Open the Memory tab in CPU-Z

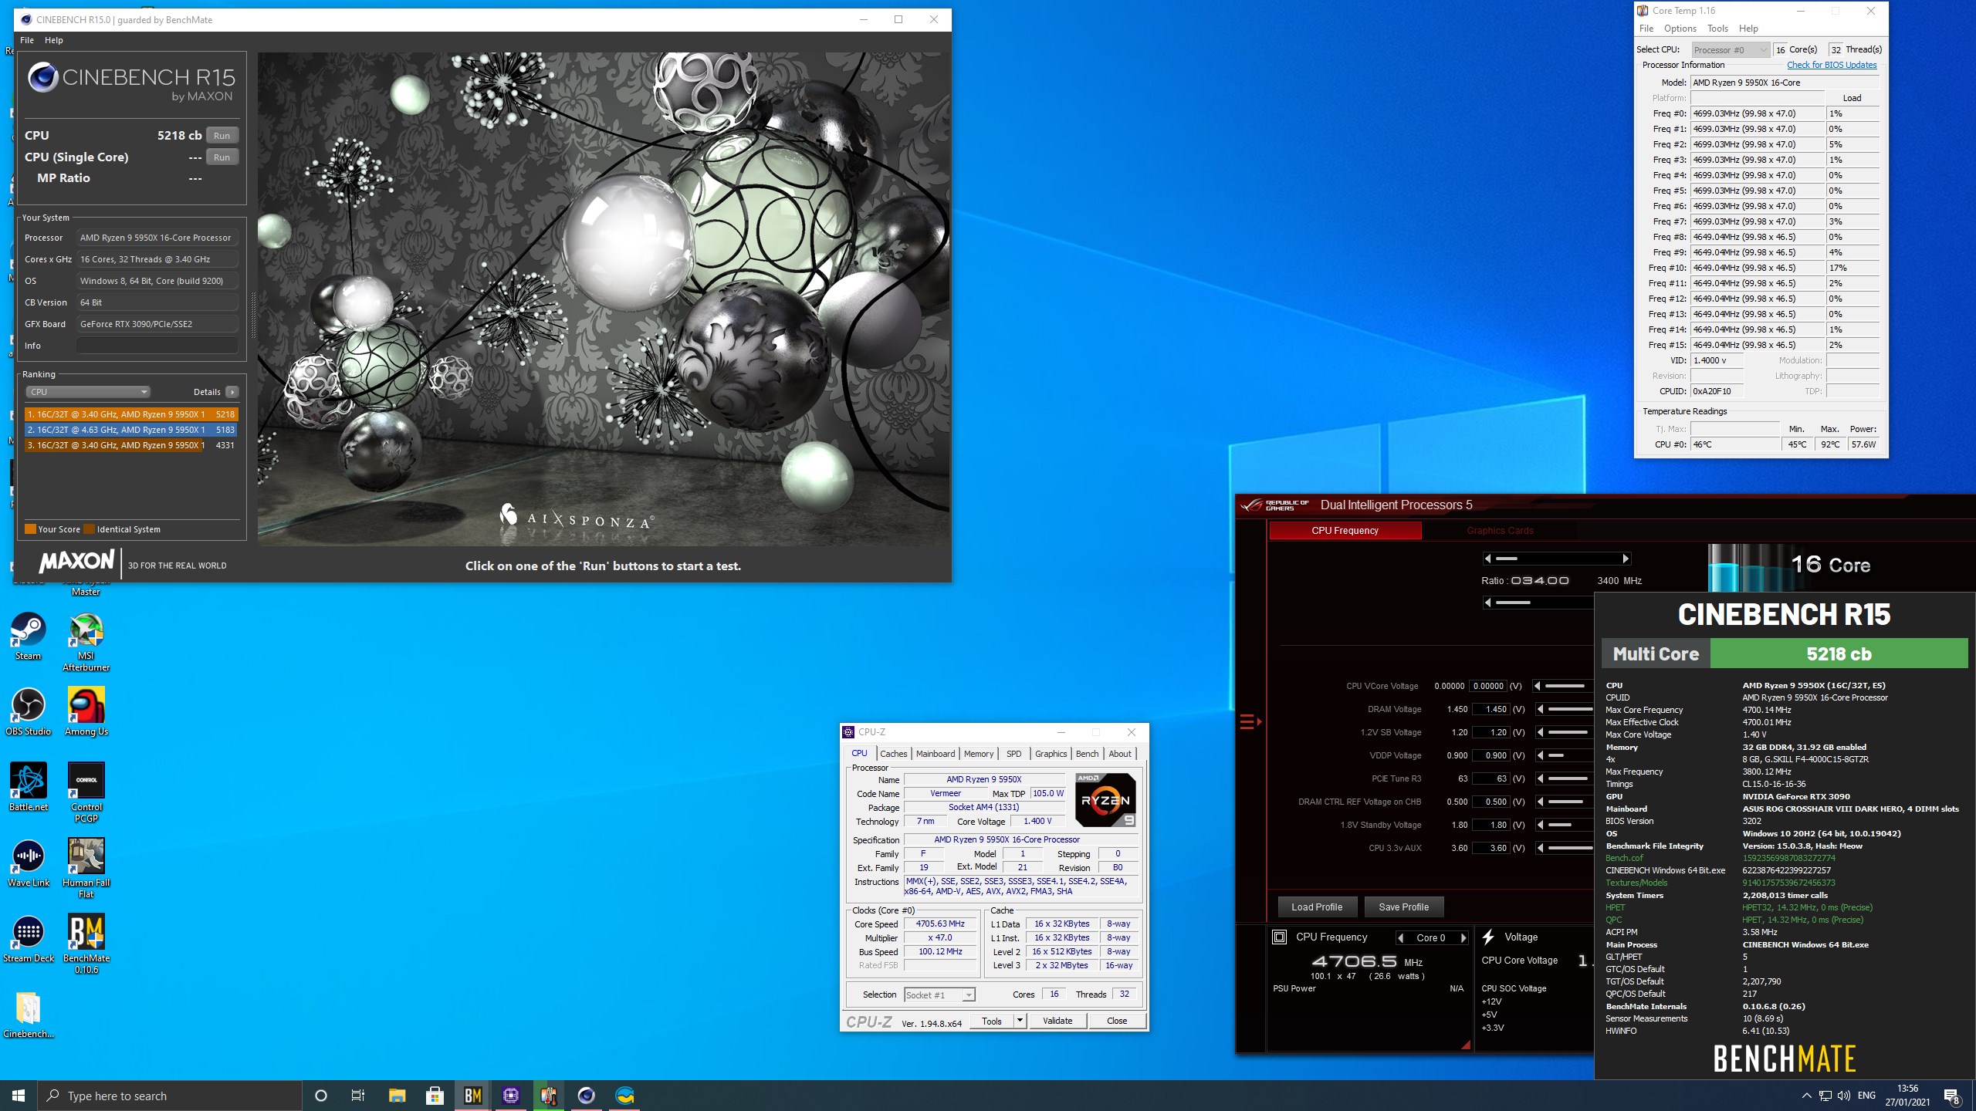[x=979, y=754]
